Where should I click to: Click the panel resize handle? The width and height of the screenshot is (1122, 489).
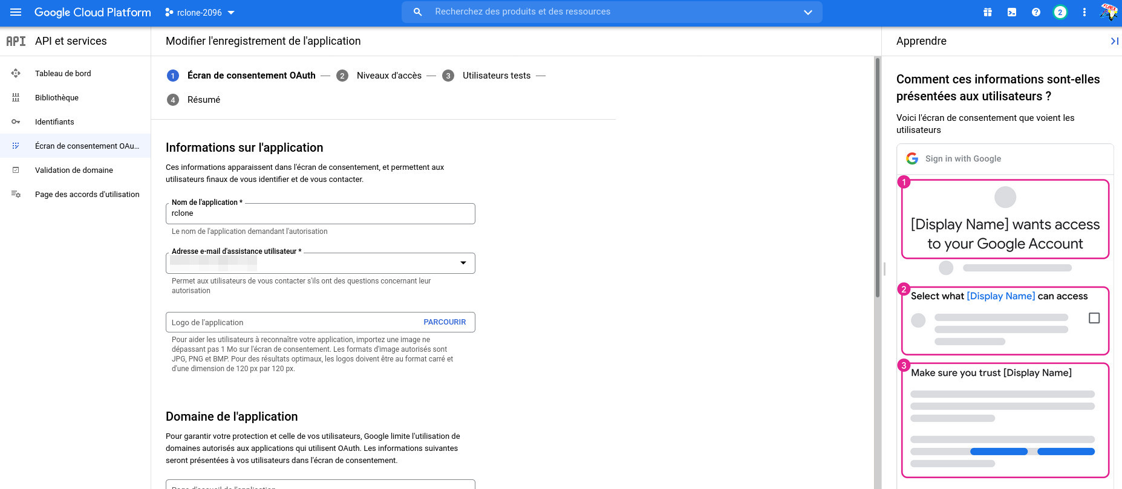coord(884,269)
